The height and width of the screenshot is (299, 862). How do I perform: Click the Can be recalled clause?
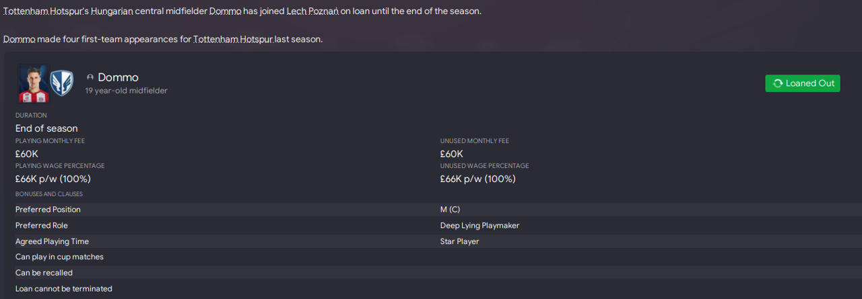click(44, 273)
